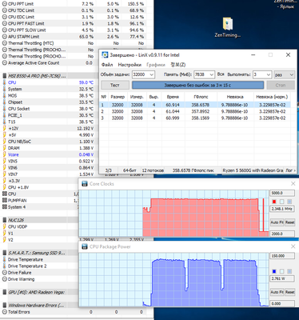Select the blue color box in CPU Package Power
Viewport: 299px width, 320px height.
tap(274, 271)
